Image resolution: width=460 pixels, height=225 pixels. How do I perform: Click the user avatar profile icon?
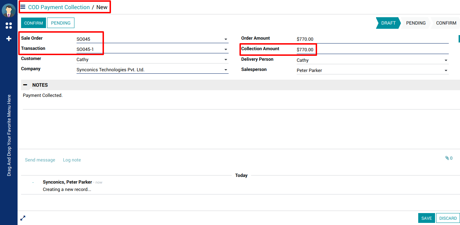coord(8,11)
